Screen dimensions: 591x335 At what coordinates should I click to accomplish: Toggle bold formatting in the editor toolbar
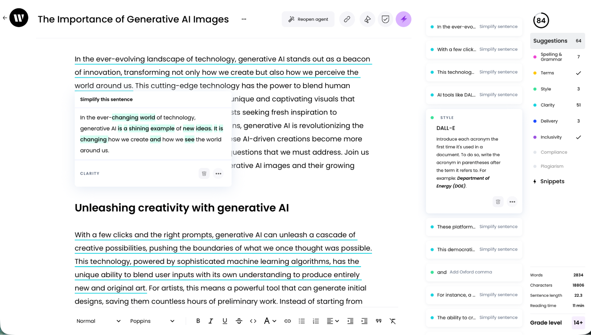click(198, 321)
